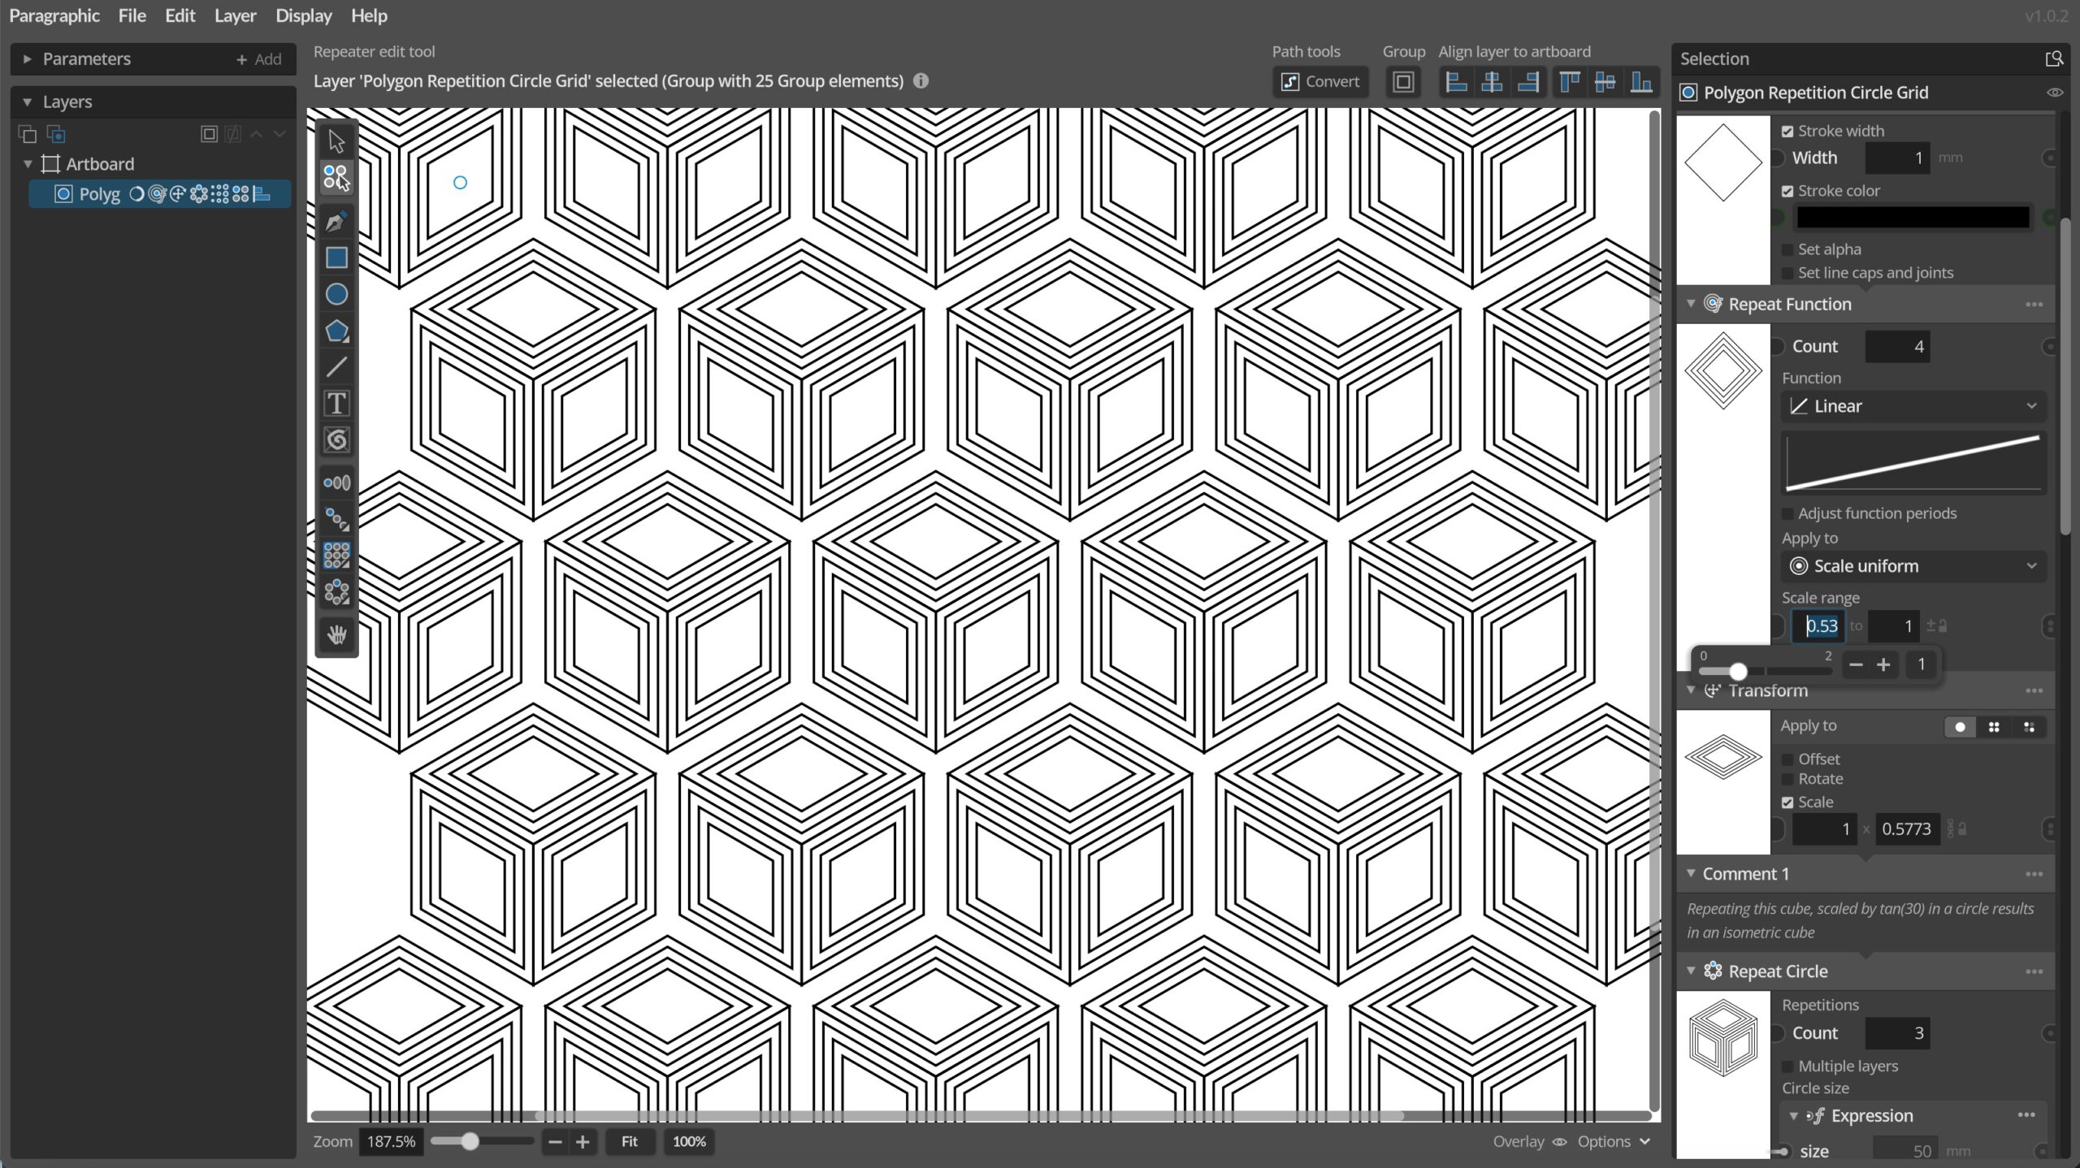Set zoom to 100% button
Viewport: 2080px width, 1168px height.
coord(689,1141)
